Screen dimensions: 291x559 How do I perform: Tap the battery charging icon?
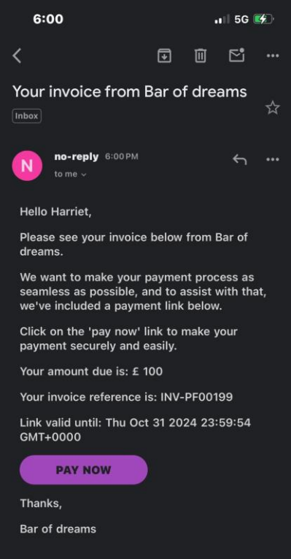(x=263, y=19)
